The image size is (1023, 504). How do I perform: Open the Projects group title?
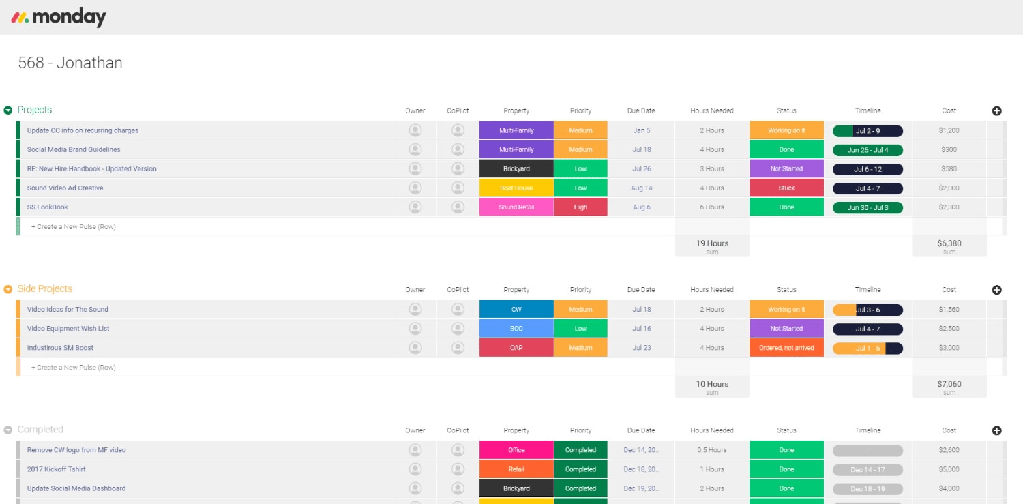[x=35, y=110]
